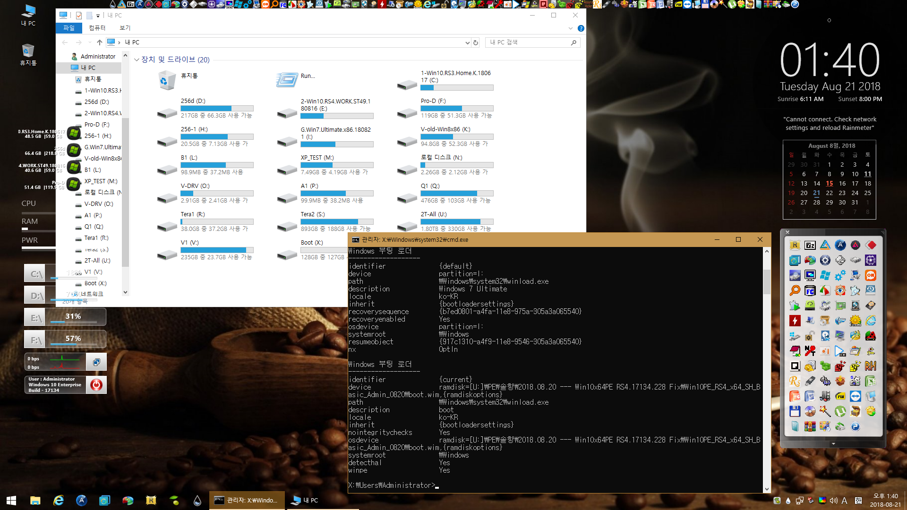Open Explorer help button
This screenshot has height=510, width=907.
pyautogui.click(x=581, y=28)
